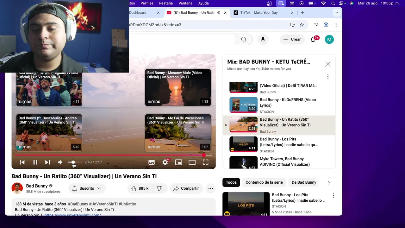Pause the video with the pause button
Screen dimensions: 405x228
(35, 162)
